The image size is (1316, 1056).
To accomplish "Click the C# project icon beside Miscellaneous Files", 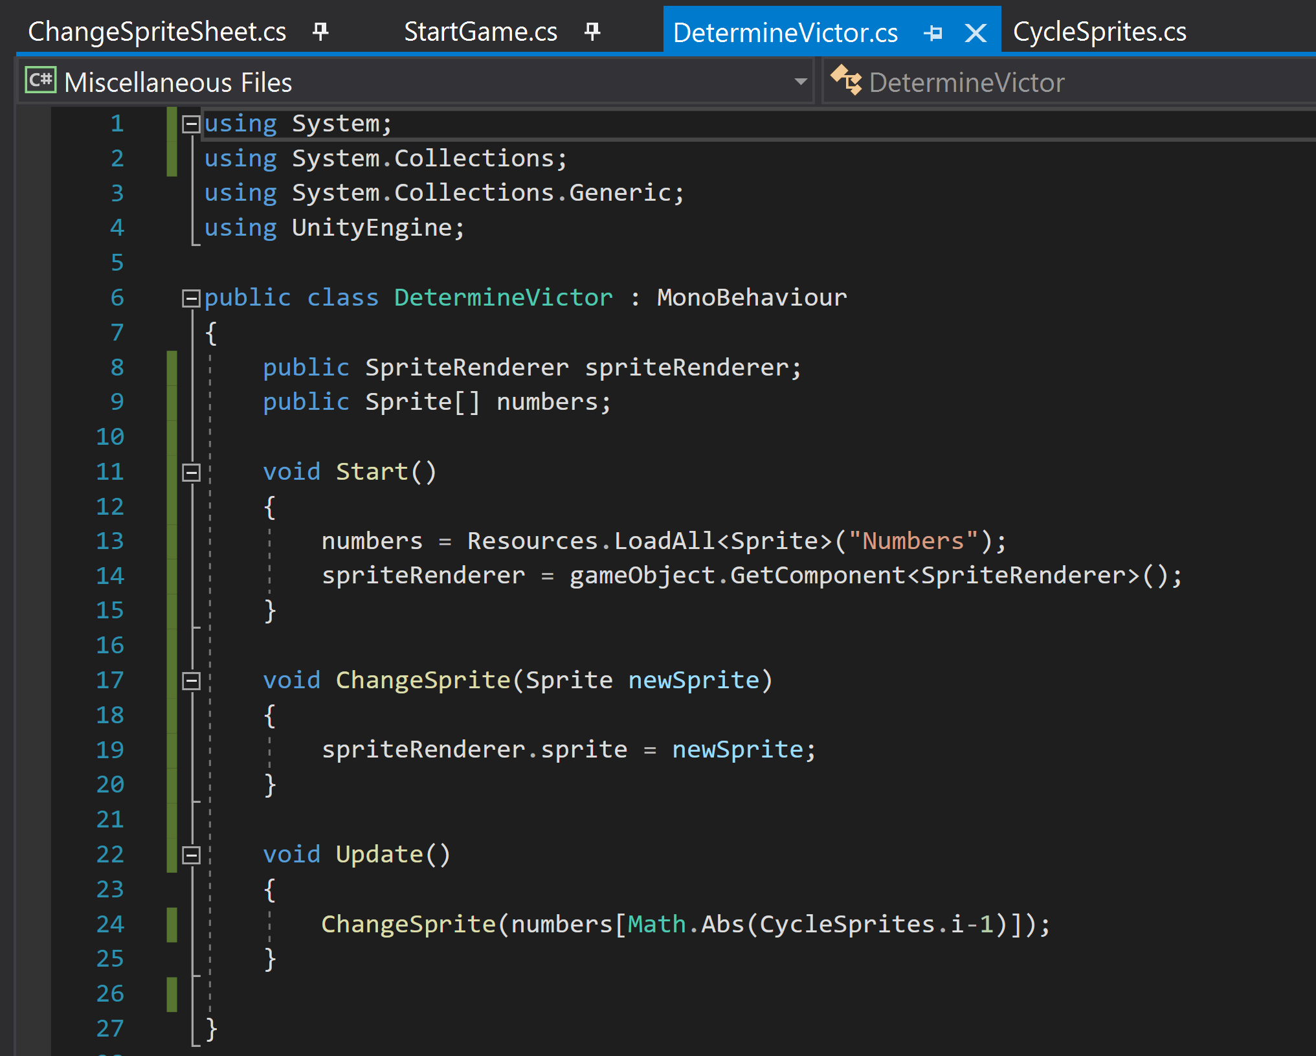I will [x=40, y=81].
